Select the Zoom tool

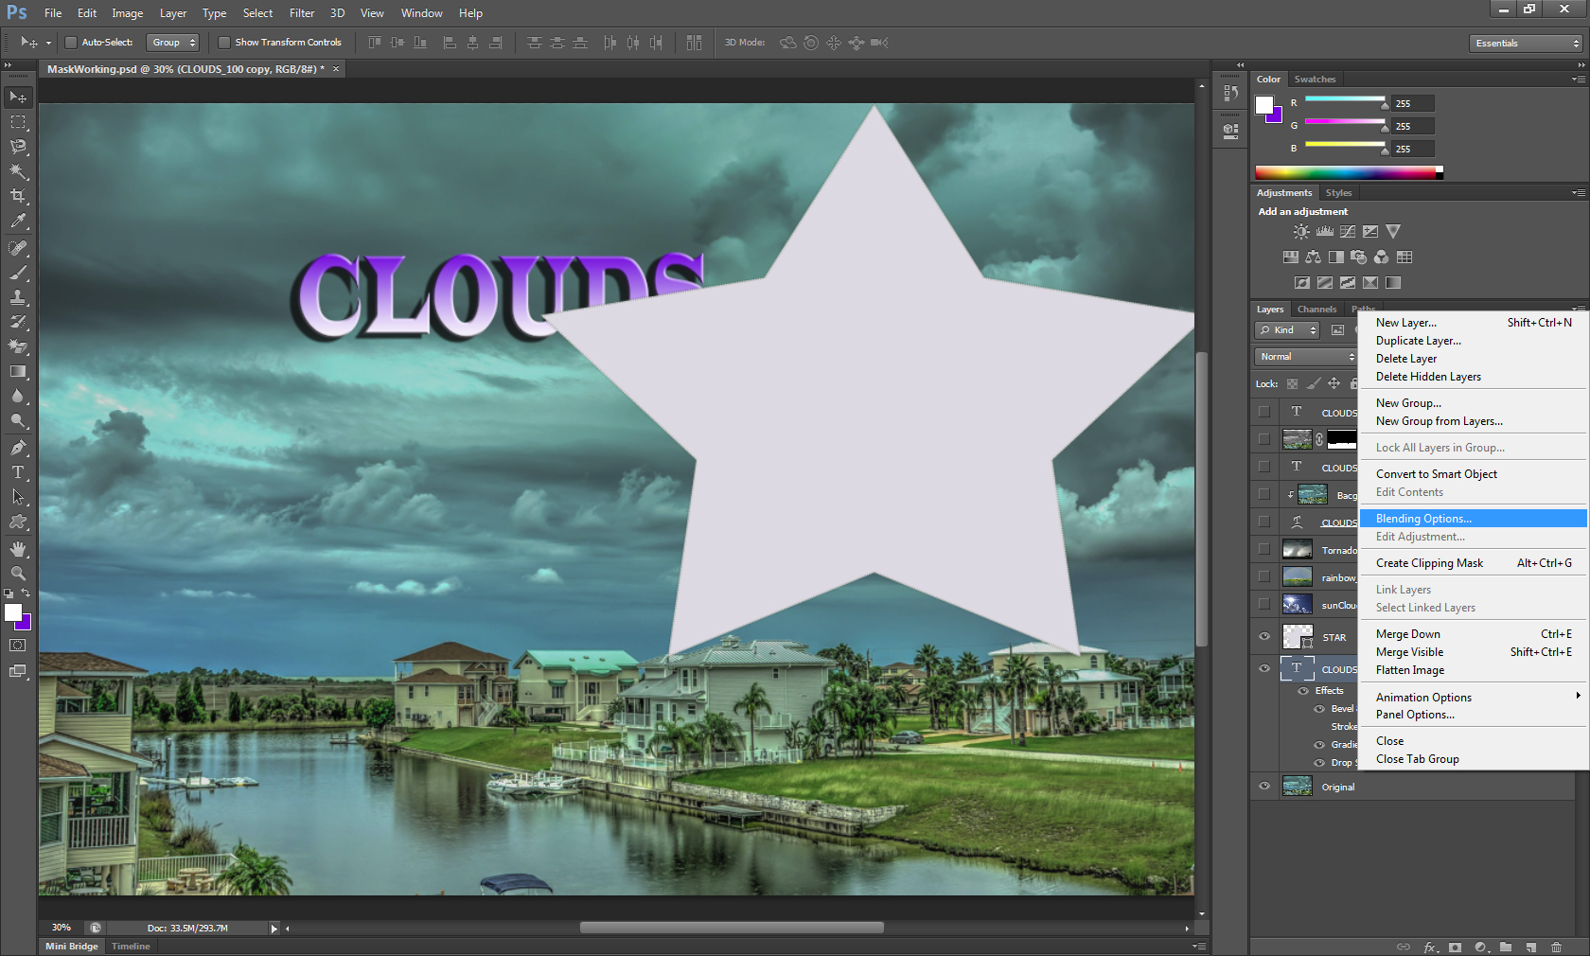tap(17, 573)
